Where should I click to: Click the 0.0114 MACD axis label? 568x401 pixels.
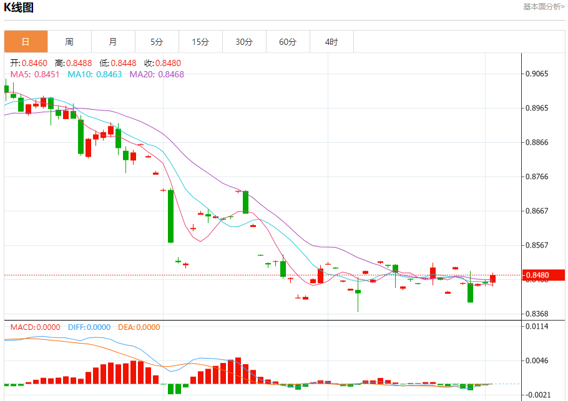click(537, 326)
